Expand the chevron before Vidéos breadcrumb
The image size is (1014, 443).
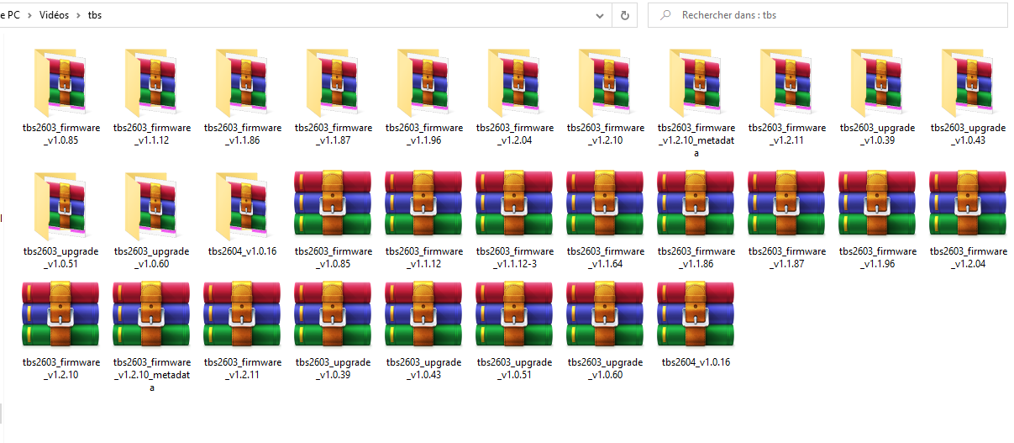pos(29,15)
